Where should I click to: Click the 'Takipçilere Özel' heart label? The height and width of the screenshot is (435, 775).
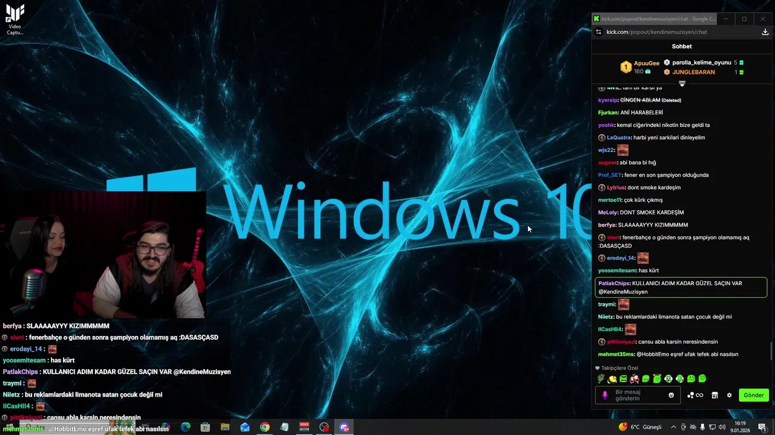(616, 368)
